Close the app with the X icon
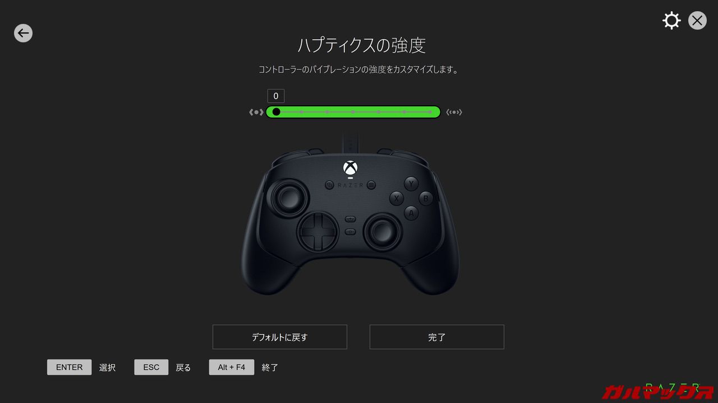 click(x=697, y=21)
